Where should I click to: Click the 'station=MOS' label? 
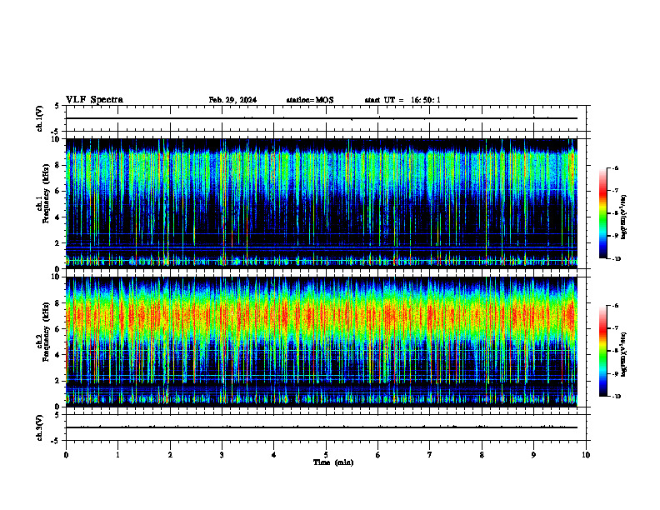(310, 100)
